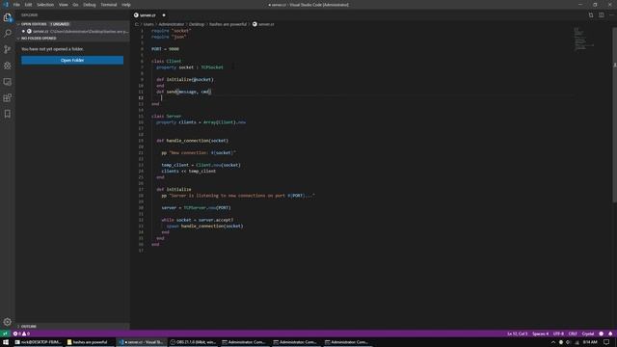Click the remote window indicator in status bar
Viewport: 617px width, 347px height.
pyautogui.click(x=5, y=334)
